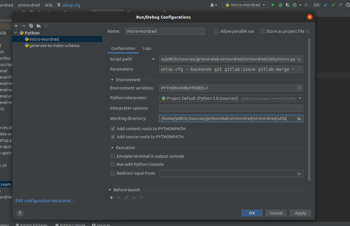Expand the Parameters field editor
Image resolution: width=350 pixels, height=226 pixels.
299,69
